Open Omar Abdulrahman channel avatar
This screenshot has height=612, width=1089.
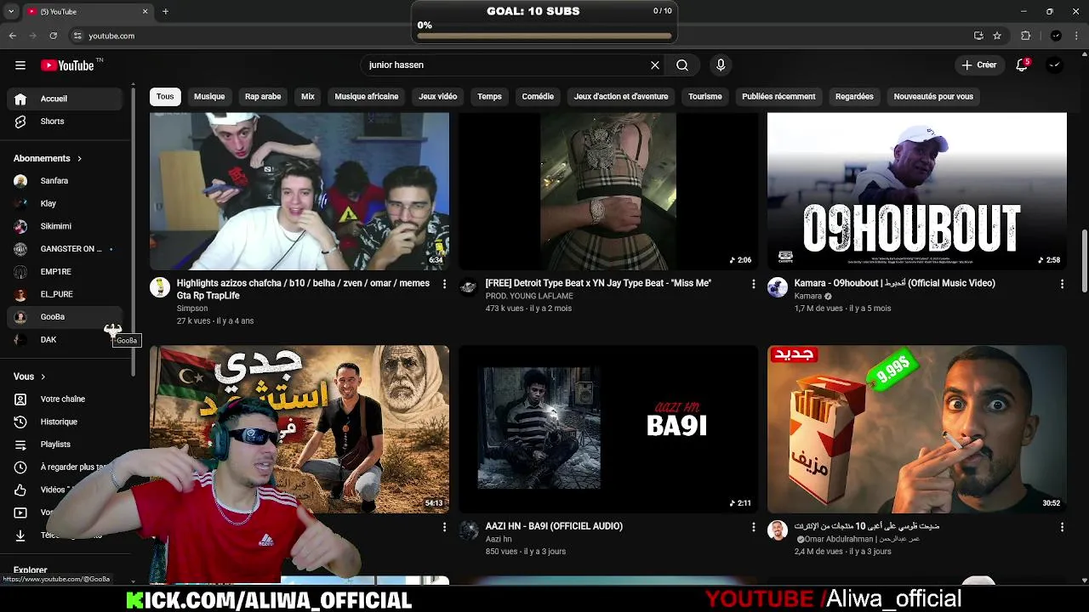point(778,530)
